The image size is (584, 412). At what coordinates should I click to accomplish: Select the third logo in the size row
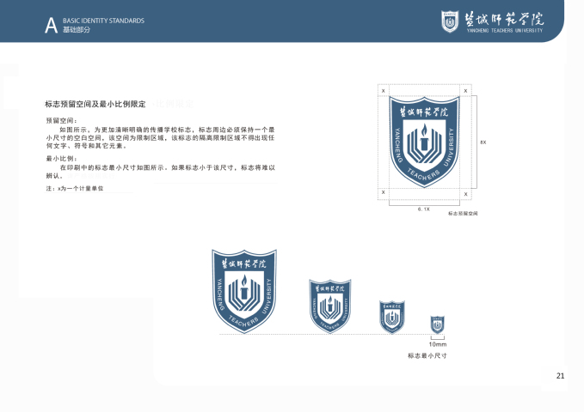[391, 317]
